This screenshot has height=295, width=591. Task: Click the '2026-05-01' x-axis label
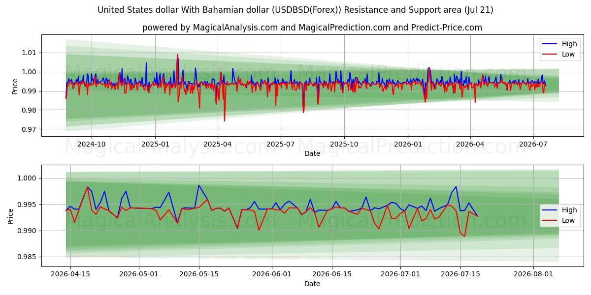point(139,275)
